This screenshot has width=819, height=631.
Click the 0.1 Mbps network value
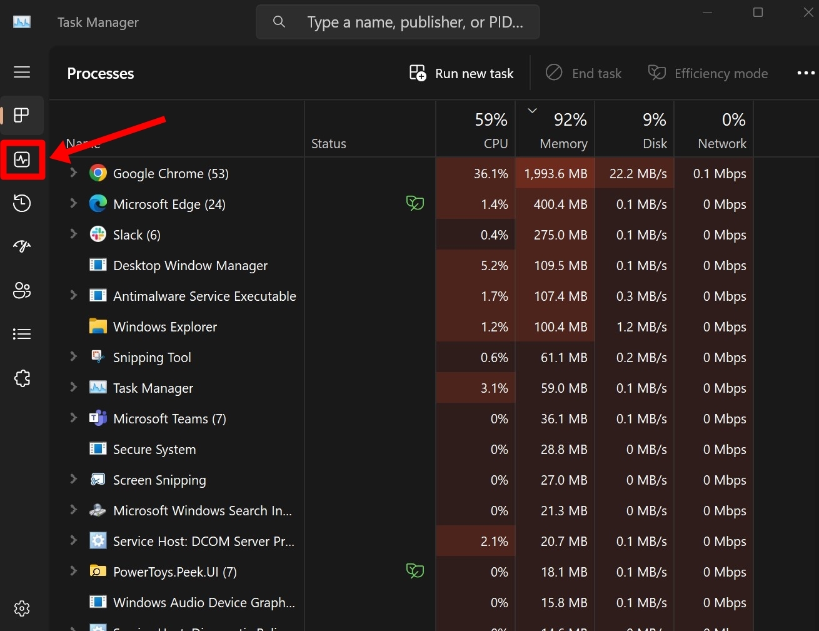[x=720, y=173]
